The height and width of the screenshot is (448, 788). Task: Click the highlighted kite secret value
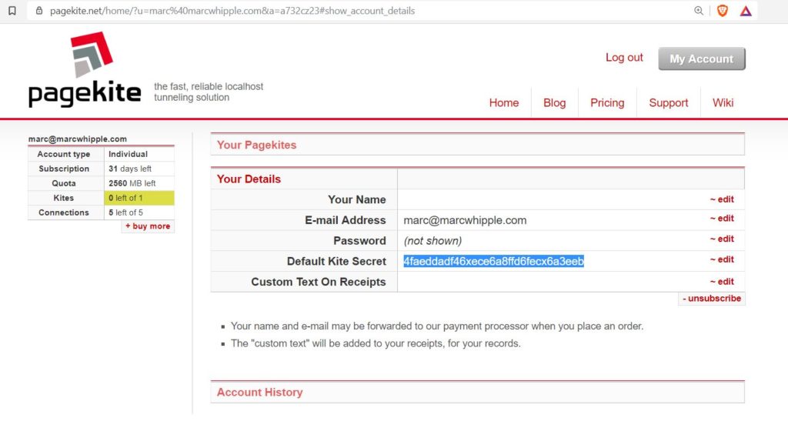[493, 261]
